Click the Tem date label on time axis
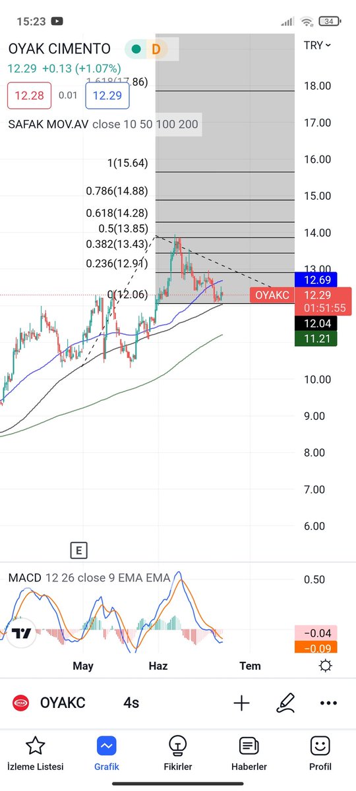Image resolution: width=356 pixels, height=791 pixels. click(250, 666)
